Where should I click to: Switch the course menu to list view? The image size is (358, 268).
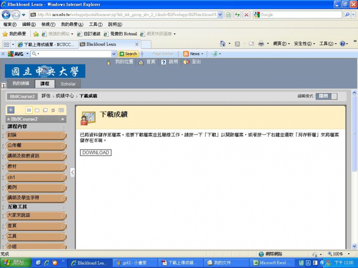point(29,110)
